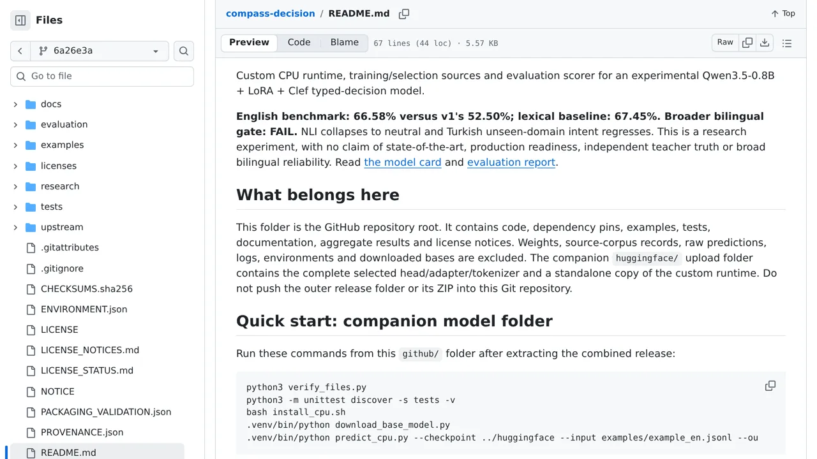
Task: Expand the tests folder chevron
Action: [x=15, y=207]
